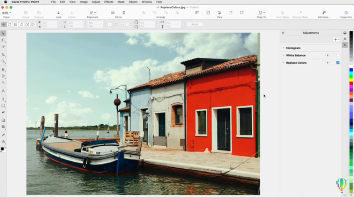The height and width of the screenshot is (197, 354).
Task: Click the Remove Mask toolbar icon
Action: 300,13
